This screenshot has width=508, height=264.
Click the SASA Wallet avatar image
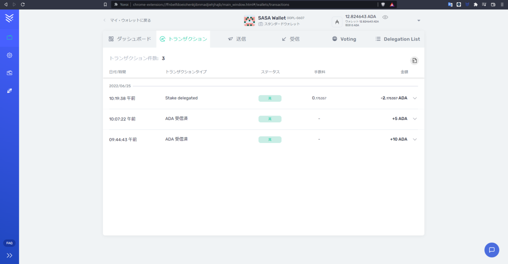[249, 21]
